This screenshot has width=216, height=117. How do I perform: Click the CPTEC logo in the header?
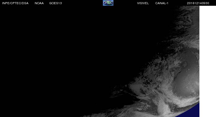[108, 3]
